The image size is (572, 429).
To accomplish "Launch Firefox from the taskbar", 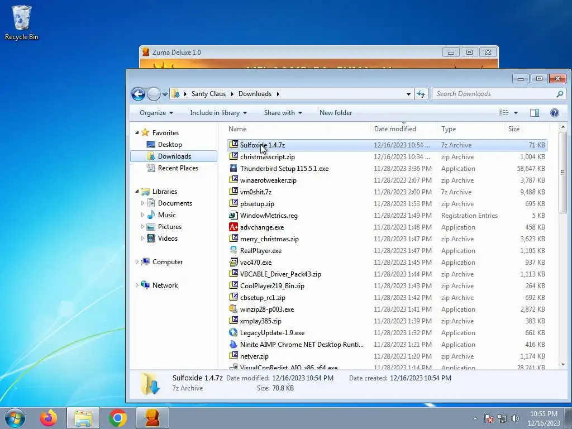I will (49, 418).
